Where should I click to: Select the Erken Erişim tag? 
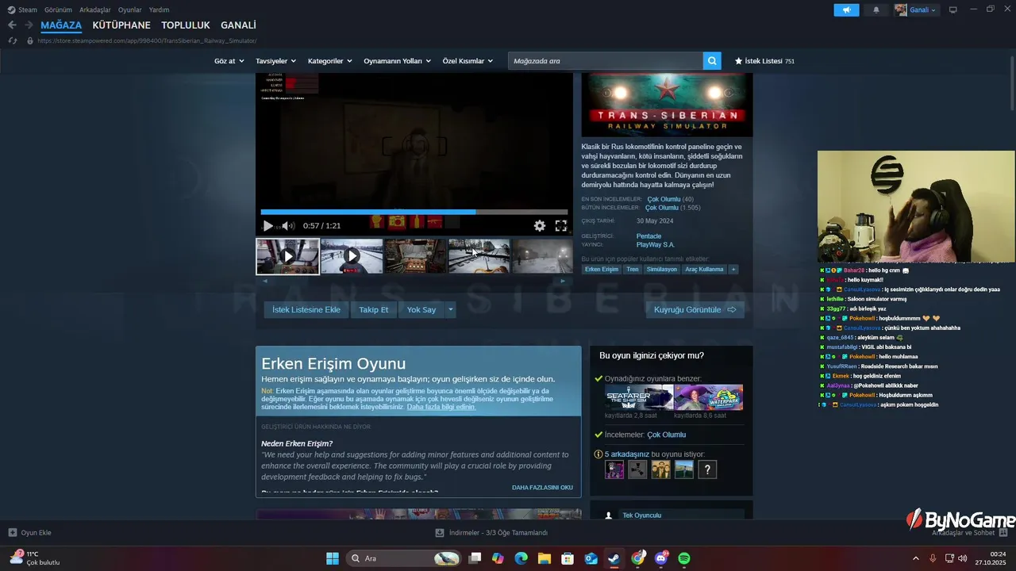pyautogui.click(x=602, y=270)
